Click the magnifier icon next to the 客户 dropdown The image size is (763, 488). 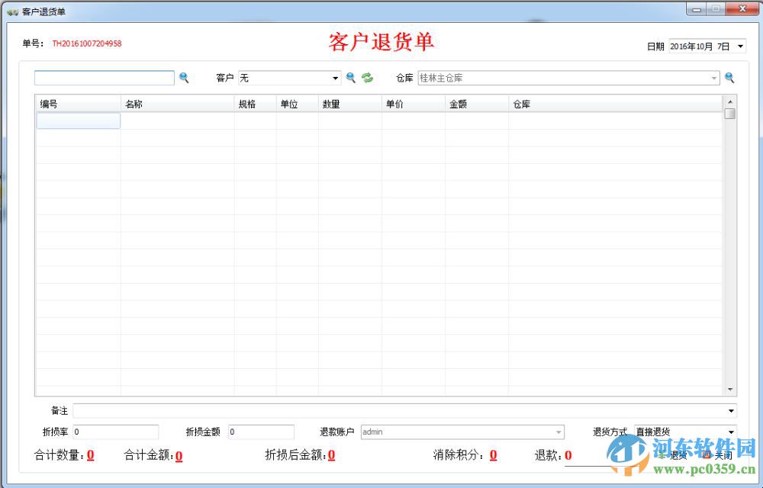[350, 77]
